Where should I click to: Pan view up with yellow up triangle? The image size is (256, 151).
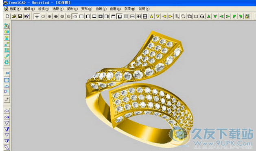(x=151, y=16)
